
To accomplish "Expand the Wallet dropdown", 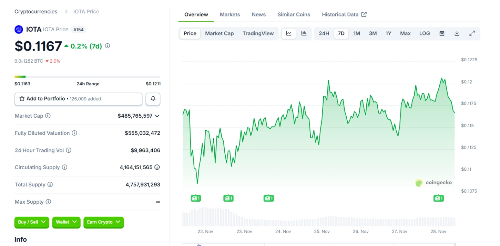I will [x=66, y=222].
